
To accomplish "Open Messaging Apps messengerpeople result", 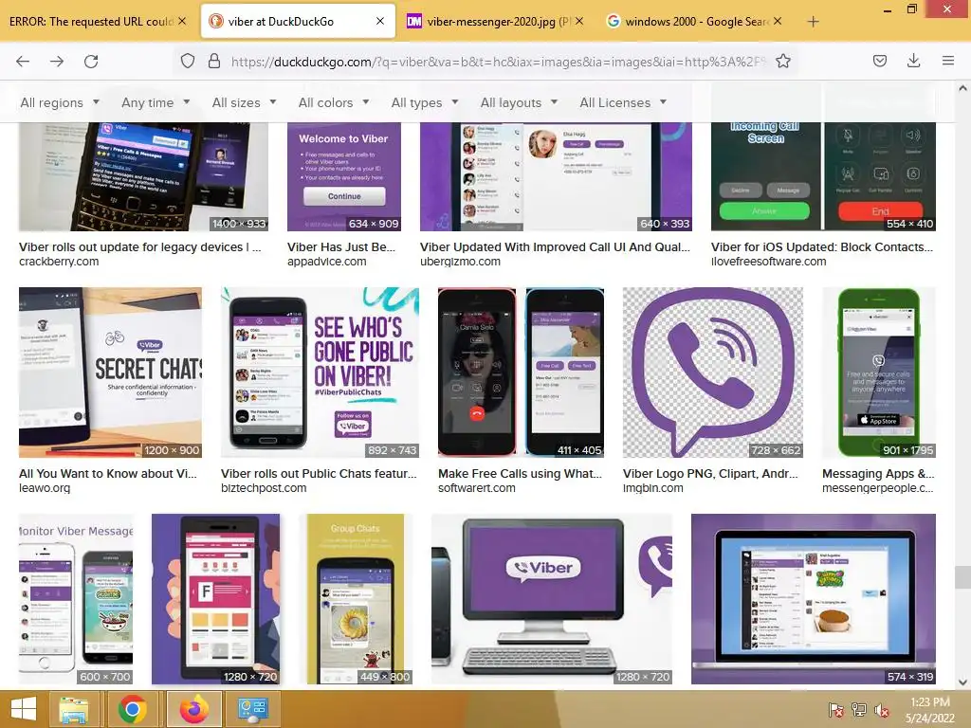I will [x=878, y=474].
